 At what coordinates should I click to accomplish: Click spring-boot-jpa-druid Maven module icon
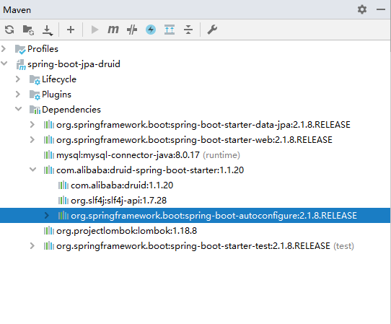pyautogui.click(x=21, y=65)
